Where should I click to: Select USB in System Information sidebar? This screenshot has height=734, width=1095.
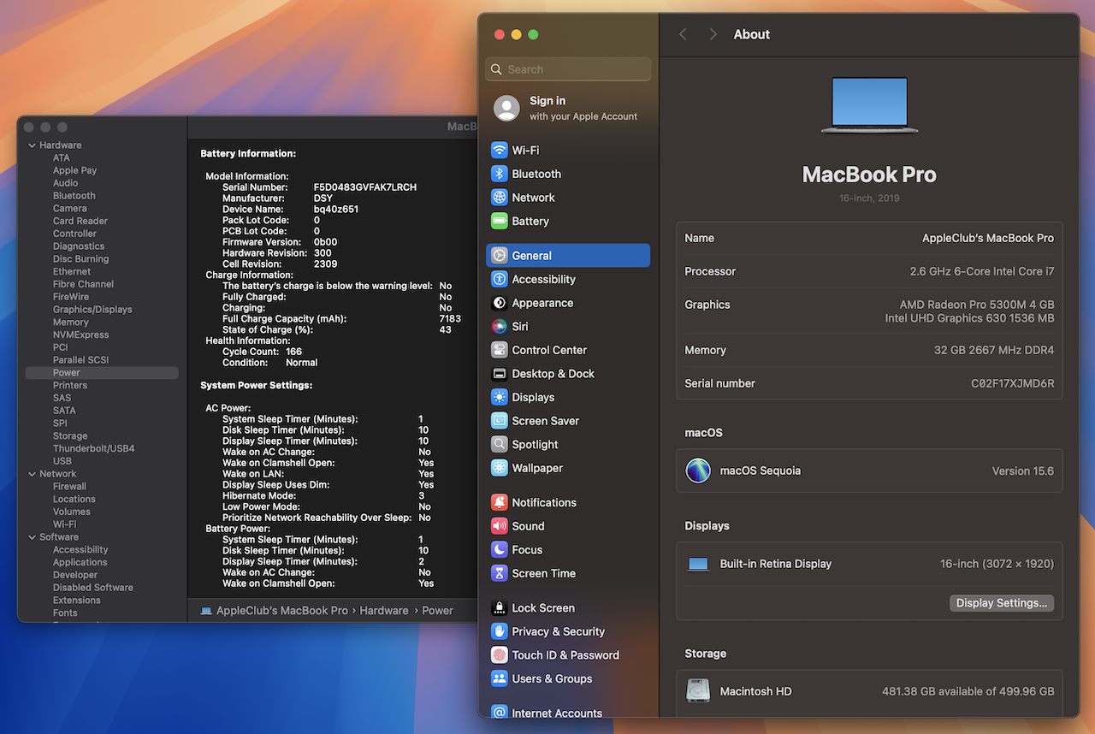coord(62,461)
